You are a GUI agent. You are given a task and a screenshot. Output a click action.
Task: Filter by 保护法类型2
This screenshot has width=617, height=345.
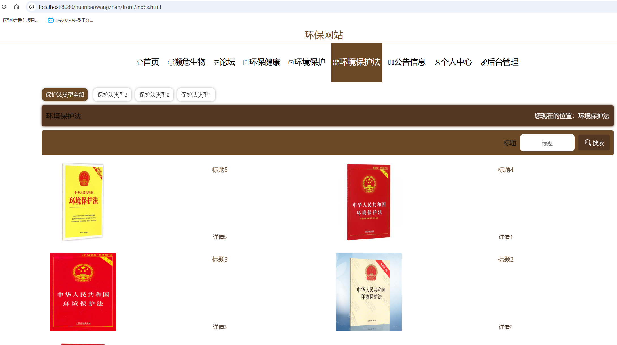point(154,95)
